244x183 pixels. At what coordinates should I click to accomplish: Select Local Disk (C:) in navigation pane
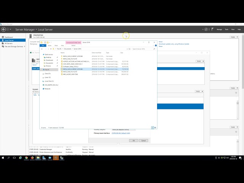tap(49, 81)
